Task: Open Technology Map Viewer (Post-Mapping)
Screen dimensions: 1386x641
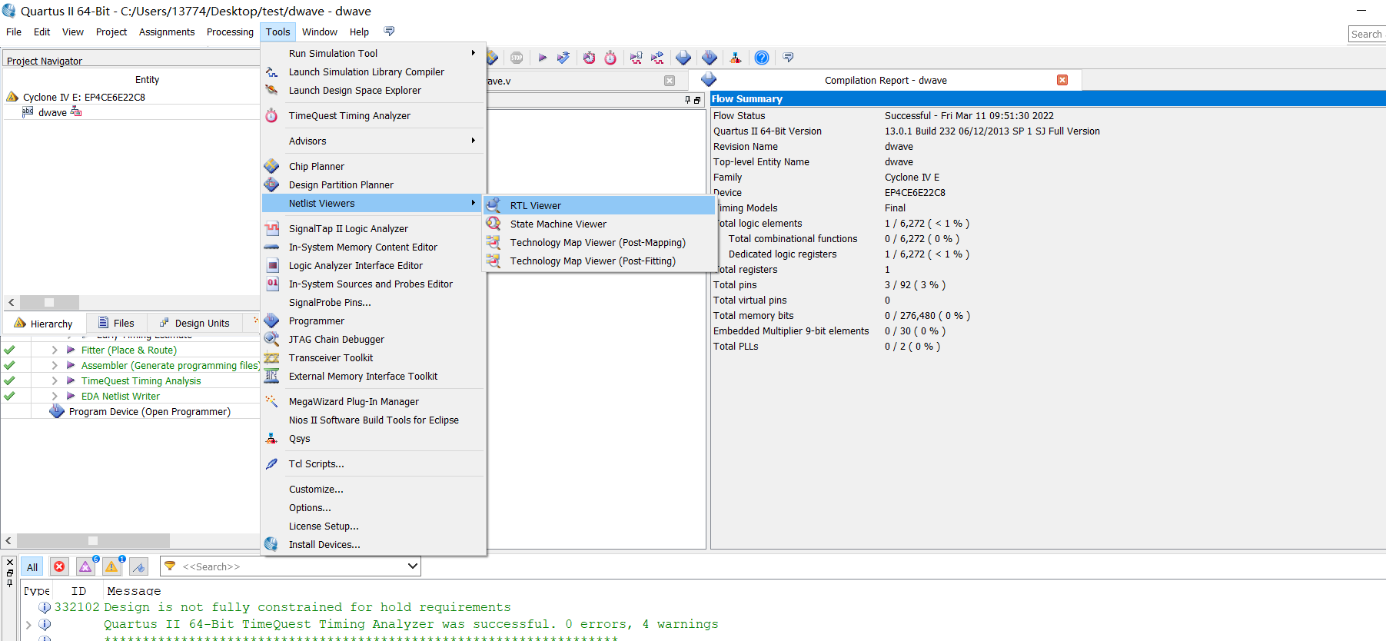Action: pyautogui.click(x=599, y=242)
